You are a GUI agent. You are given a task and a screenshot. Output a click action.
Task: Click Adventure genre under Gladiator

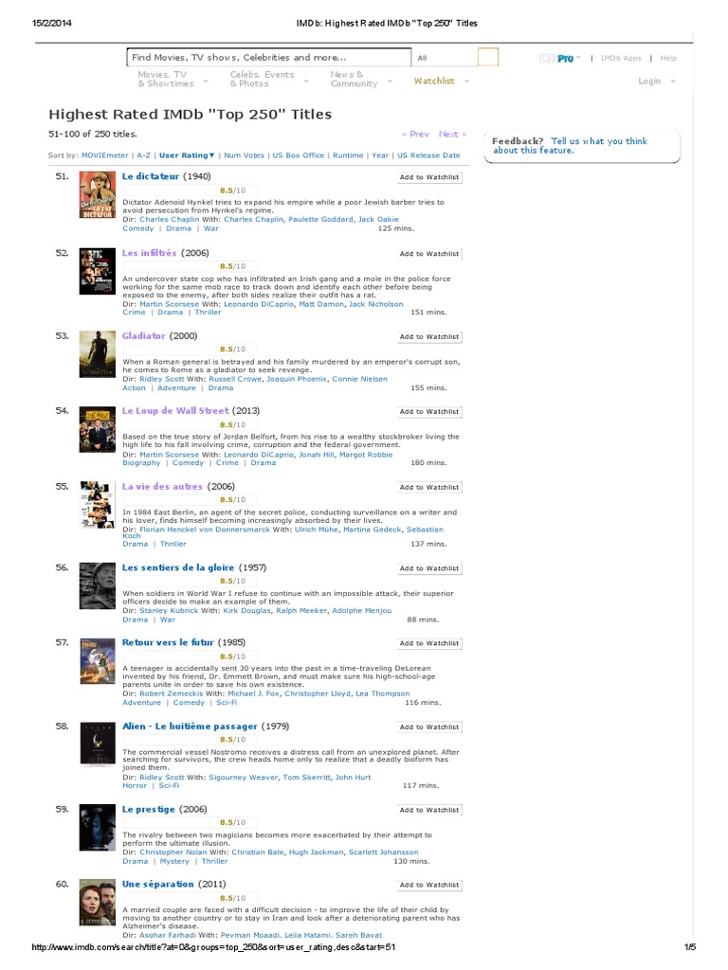click(x=176, y=387)
